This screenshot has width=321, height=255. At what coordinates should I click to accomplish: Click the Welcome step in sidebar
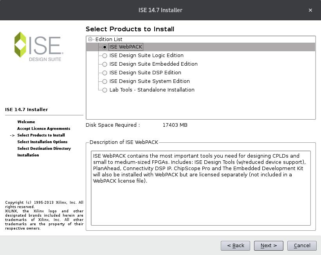click(26, 122)
